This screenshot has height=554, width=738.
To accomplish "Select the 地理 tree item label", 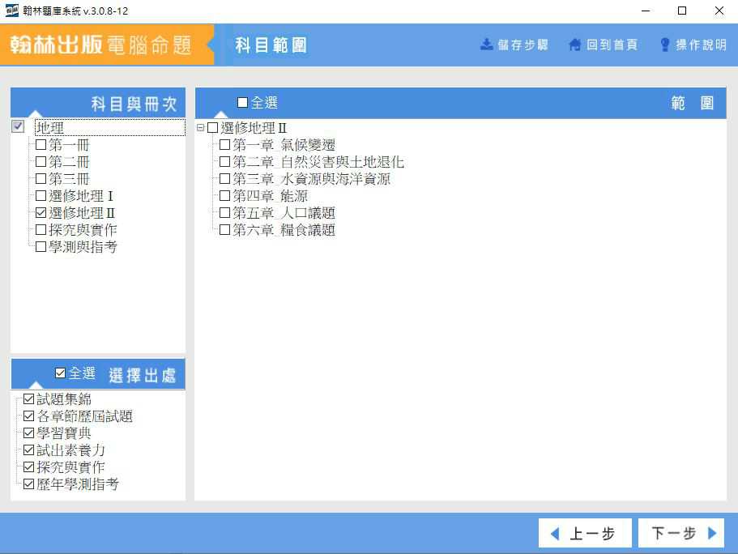I will [50, 127].
